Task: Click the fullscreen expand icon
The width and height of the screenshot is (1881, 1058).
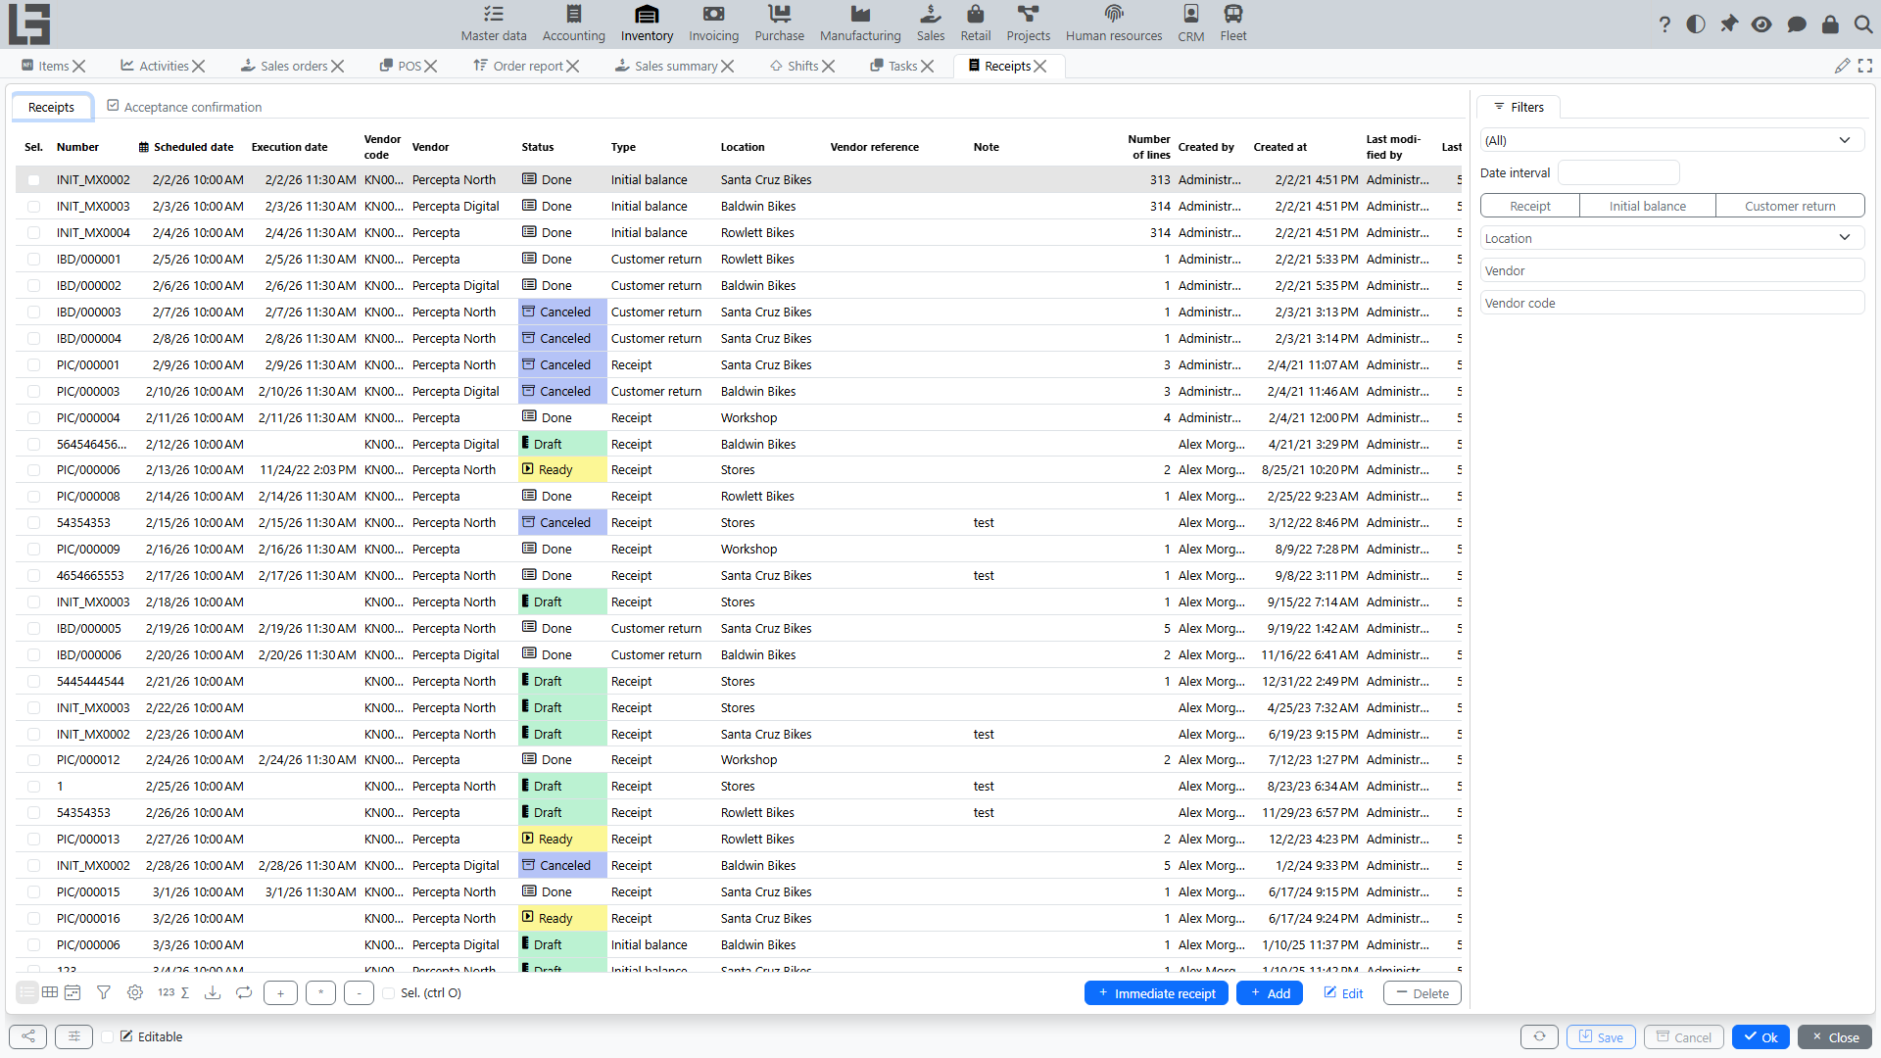Action: pyautogui.click(x=1865, y=66)
